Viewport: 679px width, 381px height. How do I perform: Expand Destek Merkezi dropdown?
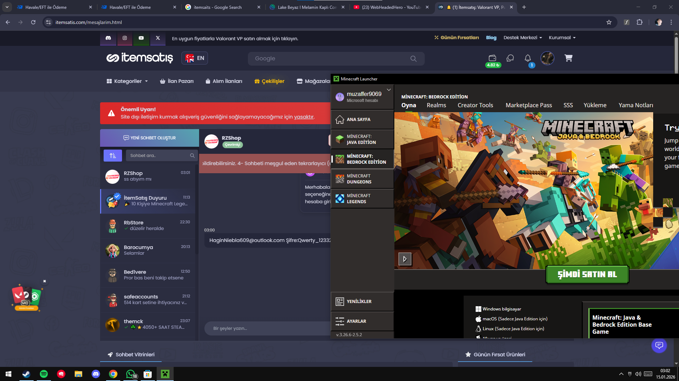pos(523,38)
